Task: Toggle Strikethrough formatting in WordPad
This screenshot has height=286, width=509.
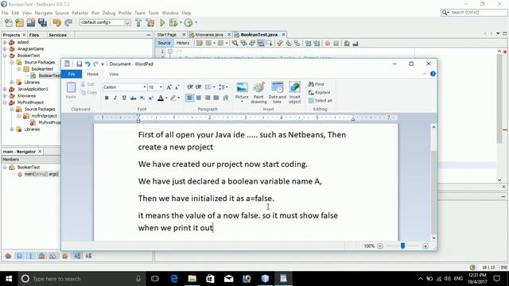Action: coord(133,98)
